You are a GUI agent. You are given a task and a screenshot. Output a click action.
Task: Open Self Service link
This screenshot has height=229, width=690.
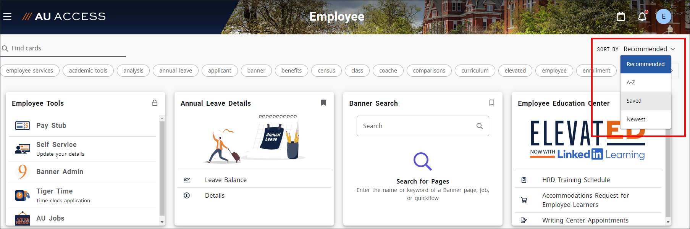[x=57, y=145]
